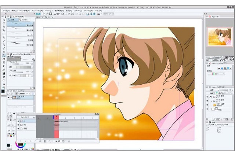Click the main drawing color swatch in tool palette
Viewport: 235px width, 156px height.
pyautogui.click(x=3, y=91)
